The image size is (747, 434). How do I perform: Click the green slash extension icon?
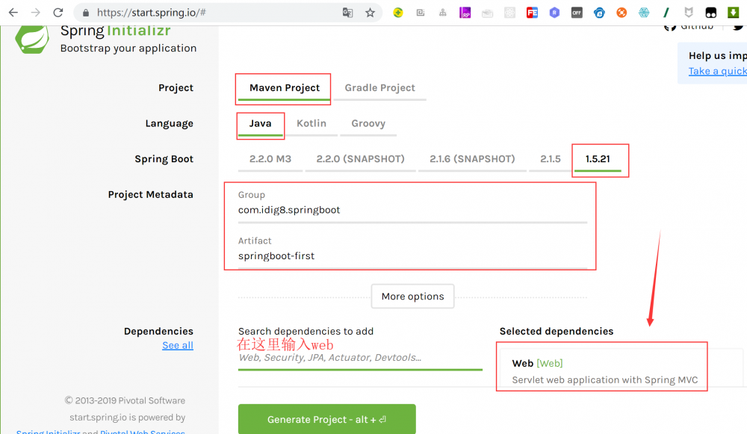point(666,13)
